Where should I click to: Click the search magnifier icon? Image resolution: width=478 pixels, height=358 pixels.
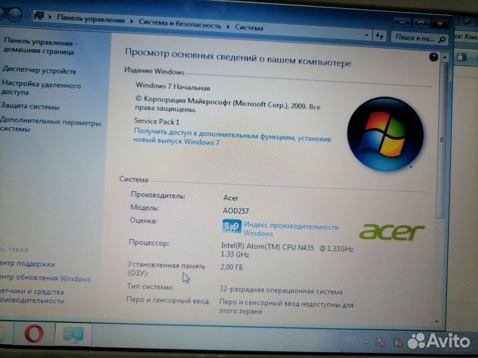441,39
